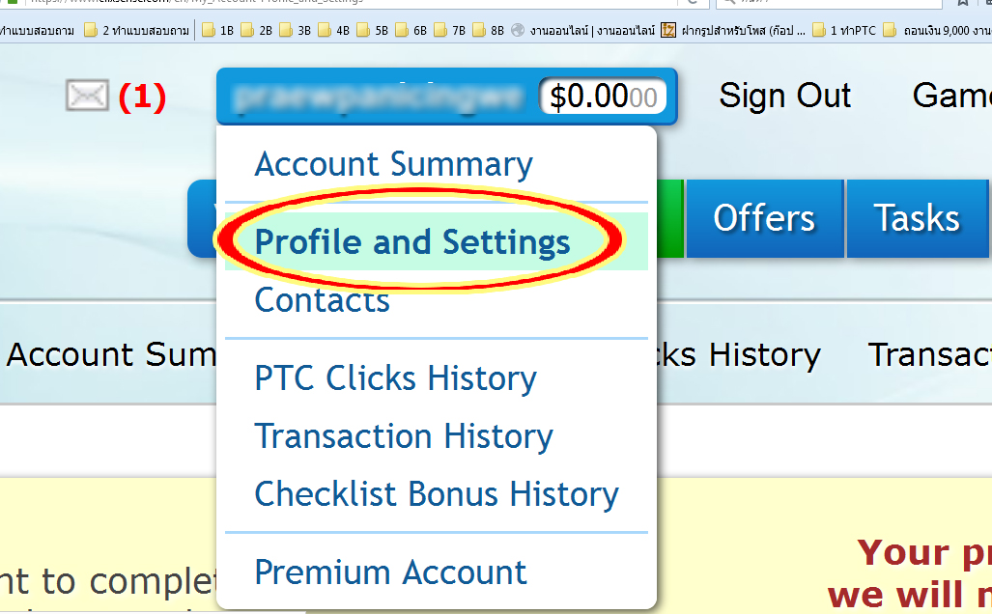Select Account Summary from the dropdown menu
The width and height of the screenshot is (992, 614).
(x=393, y=165)
